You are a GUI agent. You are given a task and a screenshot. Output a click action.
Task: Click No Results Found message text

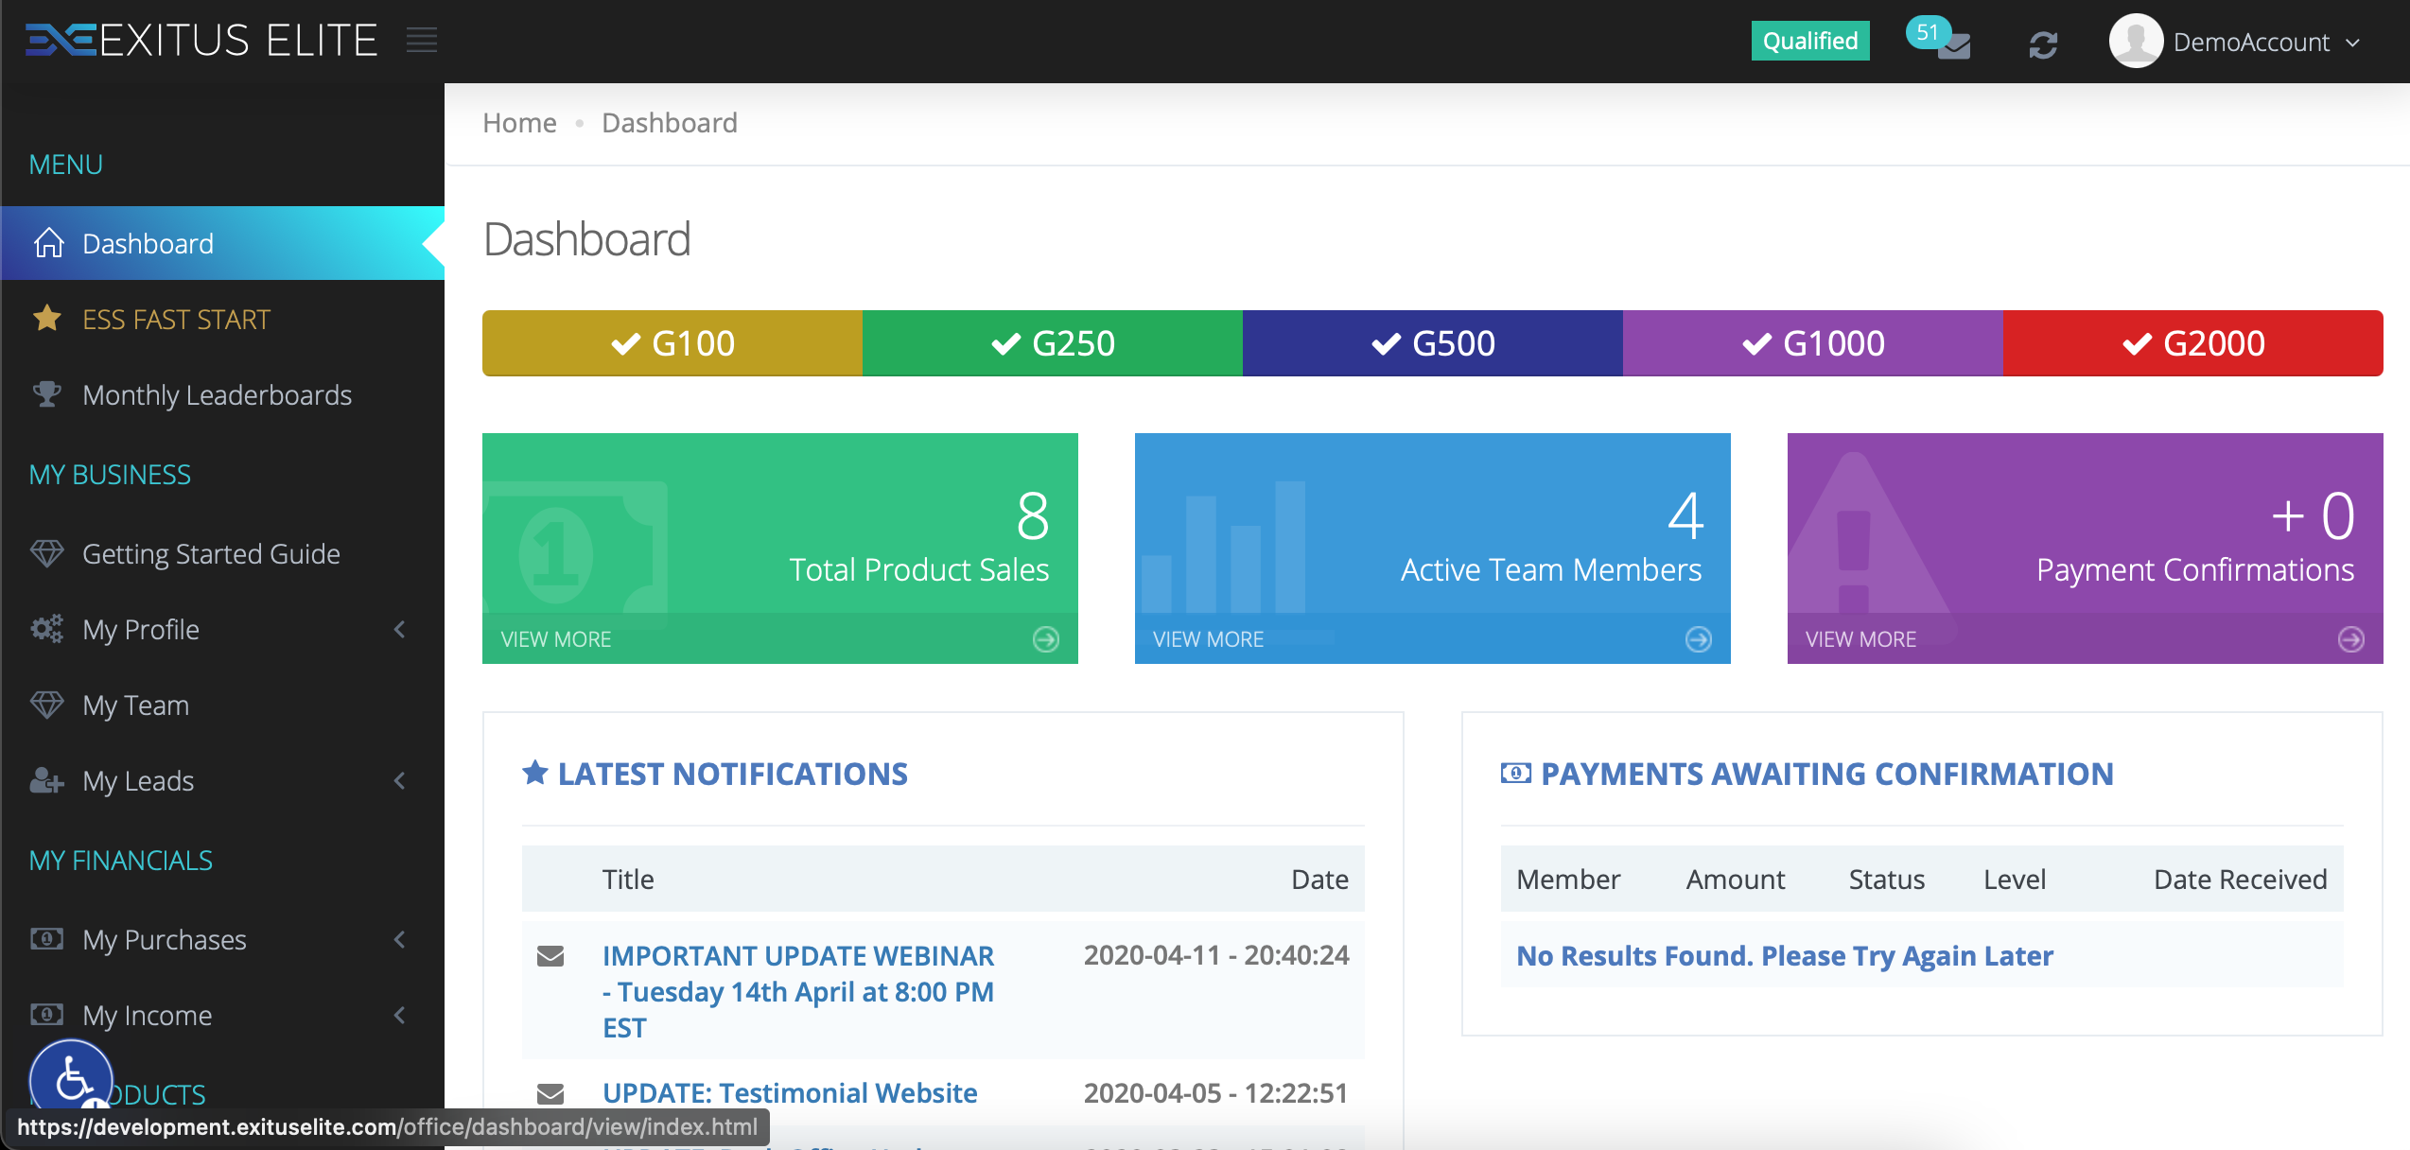(1785, 956)
